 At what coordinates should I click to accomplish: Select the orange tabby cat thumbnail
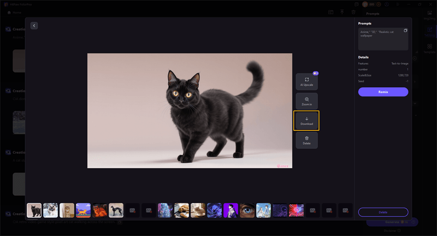pyautogui.click(x=67, y=210)
